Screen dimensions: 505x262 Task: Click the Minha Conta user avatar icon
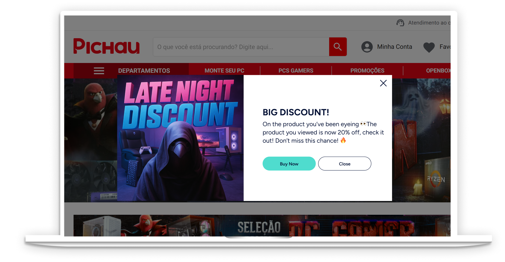[x=367, y=47]
